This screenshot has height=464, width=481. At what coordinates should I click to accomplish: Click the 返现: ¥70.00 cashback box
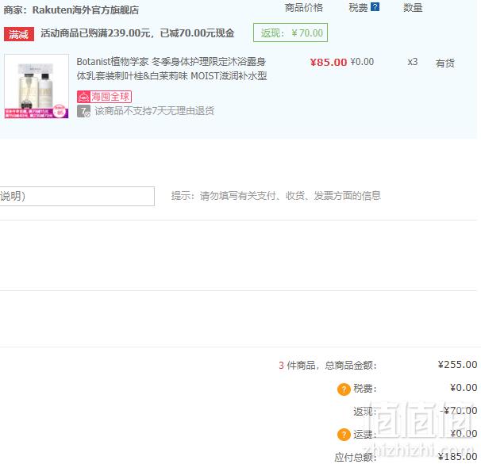[291, 33]
